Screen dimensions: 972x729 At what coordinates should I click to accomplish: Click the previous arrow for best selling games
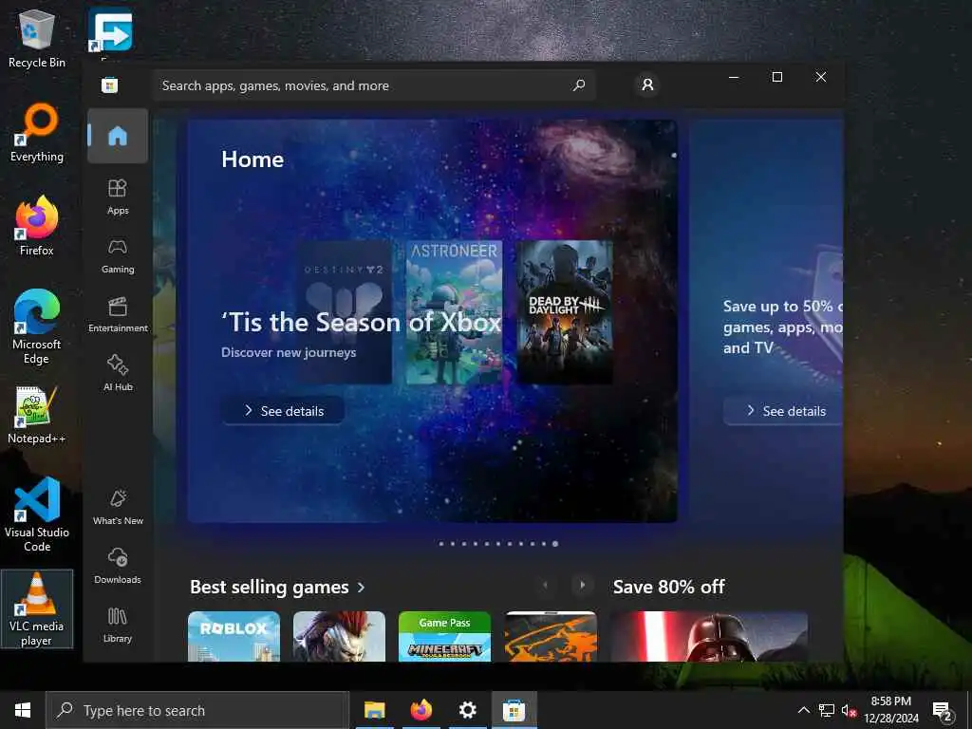pos(546,585)
